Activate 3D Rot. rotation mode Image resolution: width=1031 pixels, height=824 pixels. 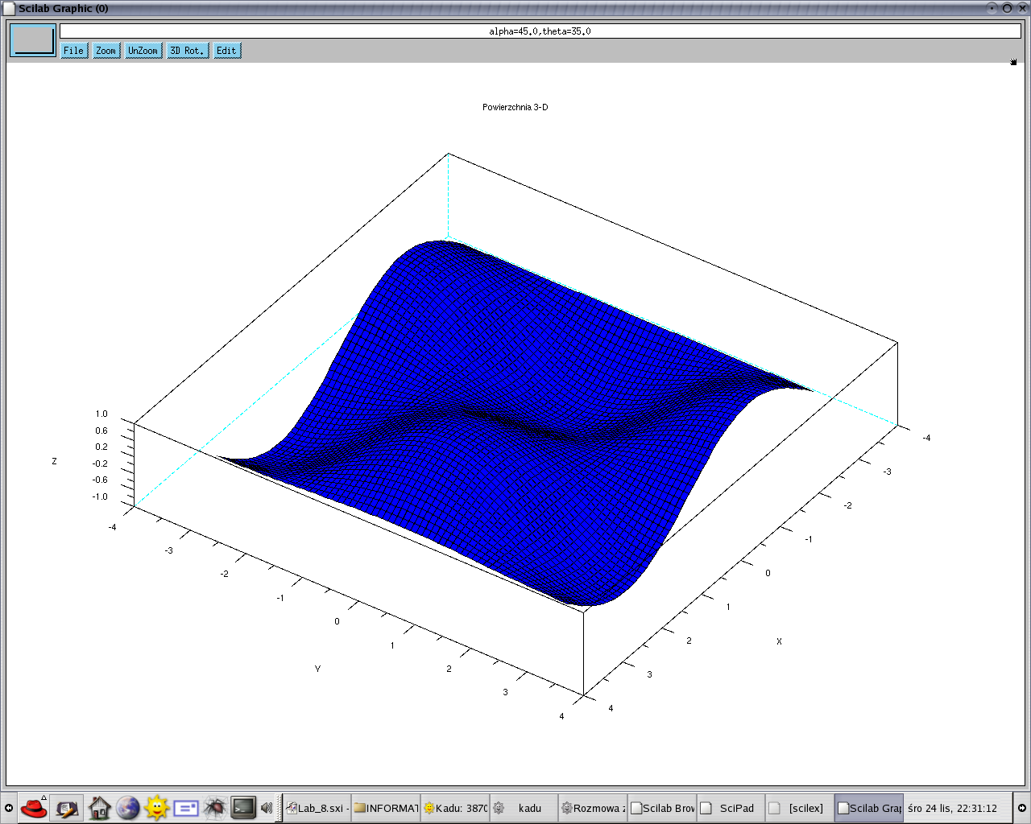pyautogui.click(x=187, y=51)
